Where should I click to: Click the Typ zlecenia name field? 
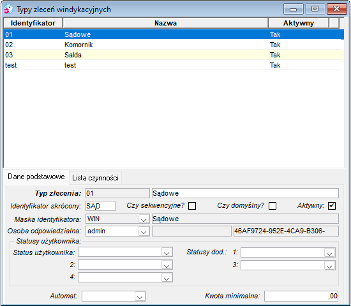point(245,193)
